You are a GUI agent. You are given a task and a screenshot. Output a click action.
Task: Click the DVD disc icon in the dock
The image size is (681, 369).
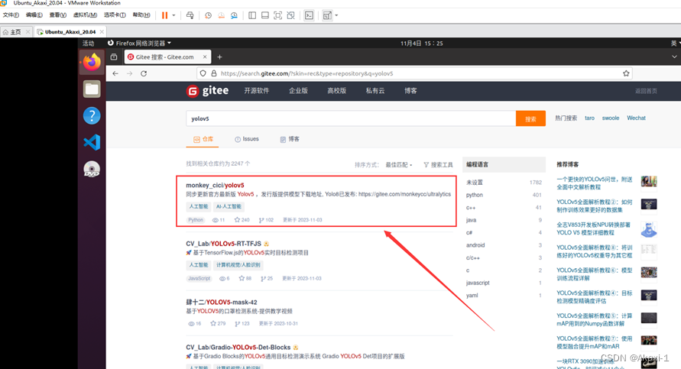pos(92,170)
